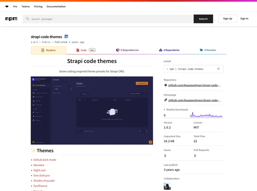
Task: Open the Github dark mode theme link
Action: 45,160
